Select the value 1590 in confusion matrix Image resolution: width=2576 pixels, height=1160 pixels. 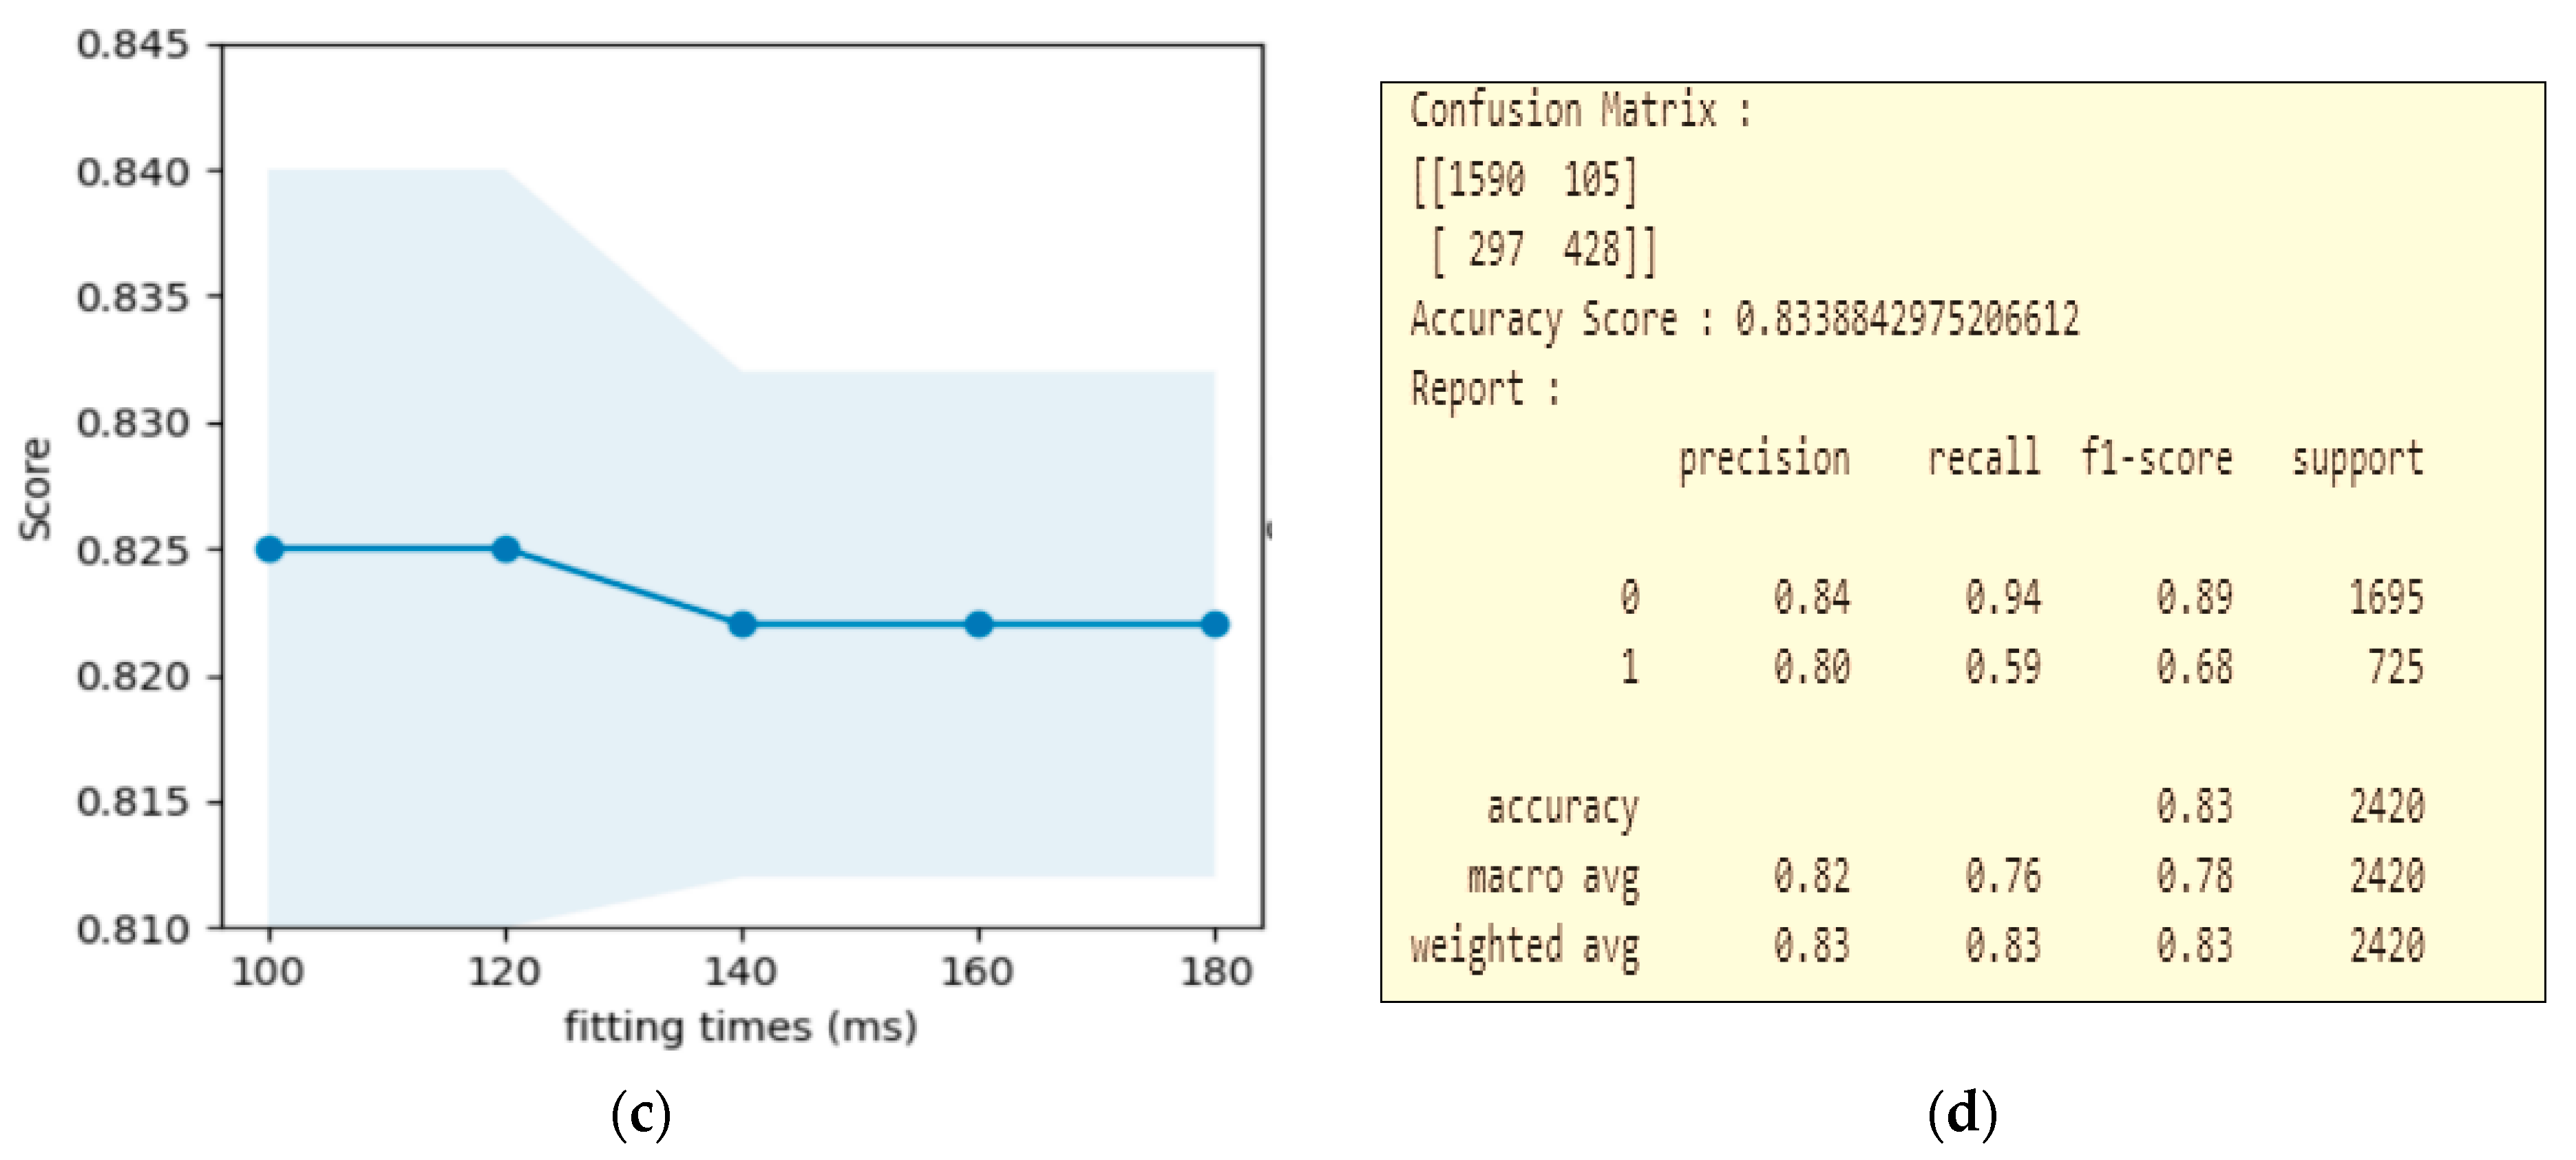(1486, 180)
